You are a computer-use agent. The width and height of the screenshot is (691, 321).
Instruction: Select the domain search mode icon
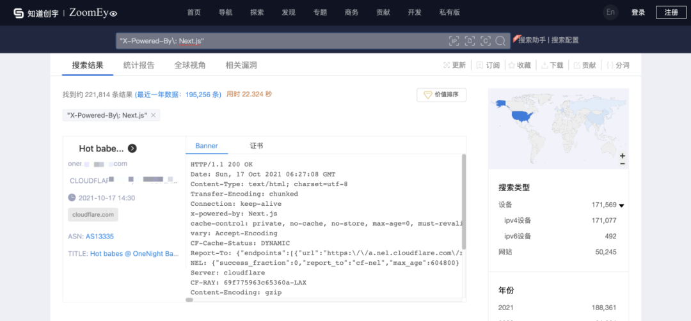[470, 41]
